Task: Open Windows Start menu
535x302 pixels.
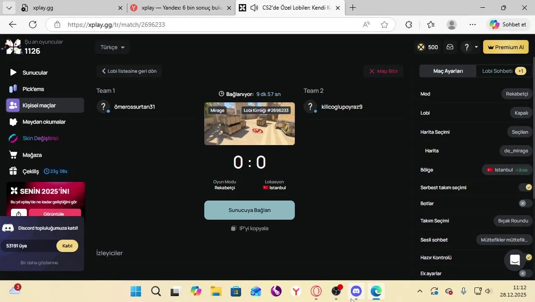Action: click(136, 291)
